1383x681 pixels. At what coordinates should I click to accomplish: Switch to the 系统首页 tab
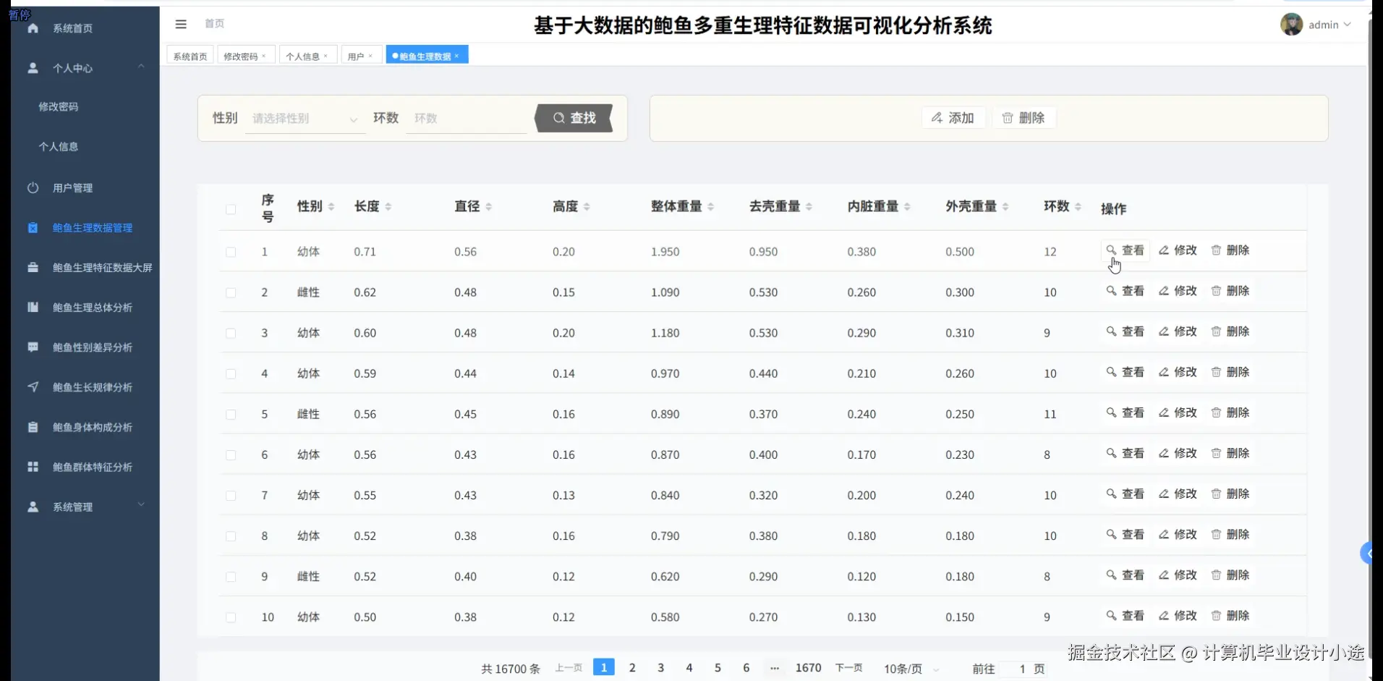tap(190, 56)
